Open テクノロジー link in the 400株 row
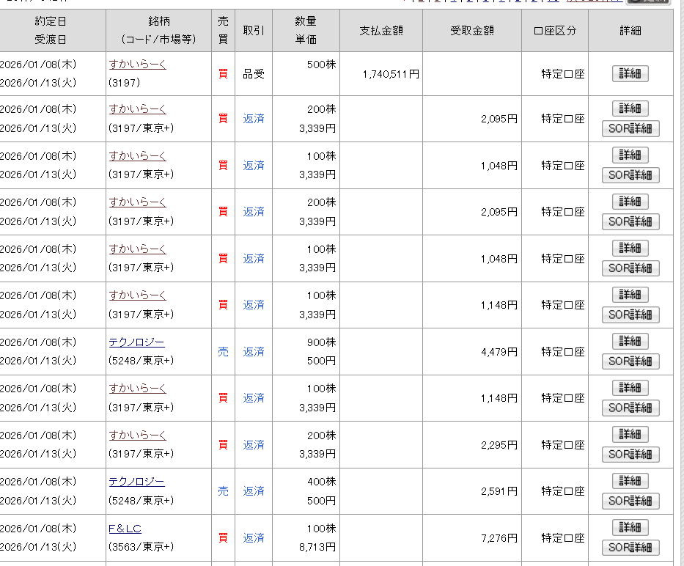684x566 pixels. click(x=136, y=482)
